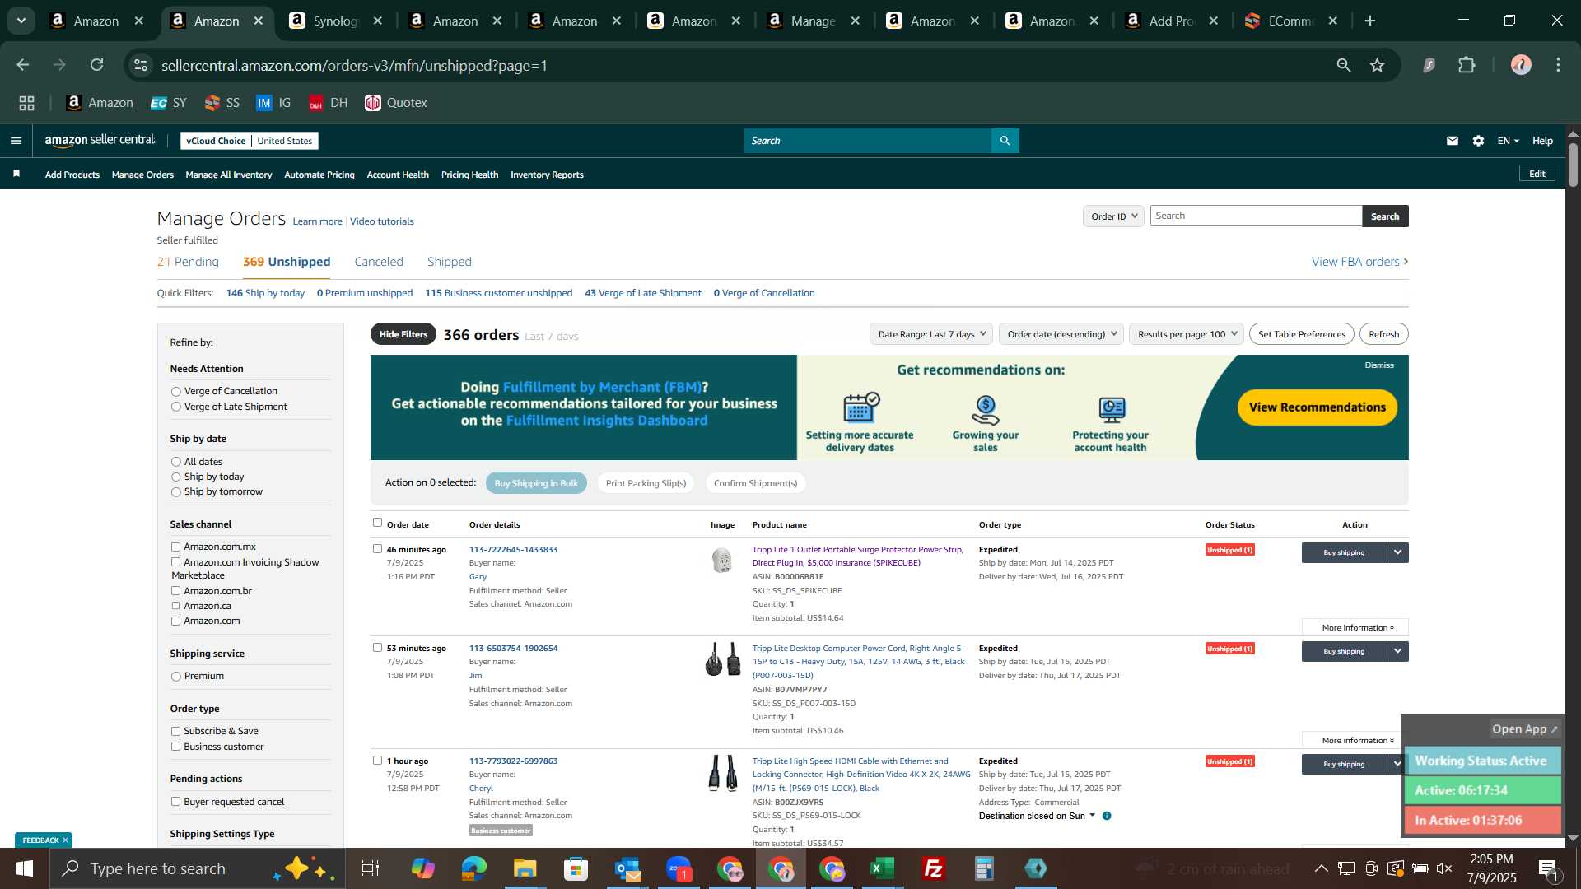The width and height of the screenshot is (1581, 889).
Task: Open Chrome three-dot menu
Action: click(1558, 65)
